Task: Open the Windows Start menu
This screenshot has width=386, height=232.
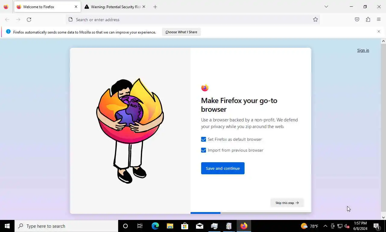Action: 7,226
